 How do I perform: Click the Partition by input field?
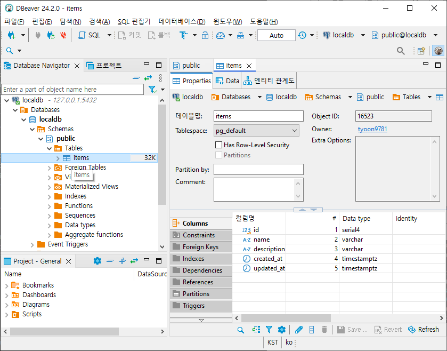258,170
